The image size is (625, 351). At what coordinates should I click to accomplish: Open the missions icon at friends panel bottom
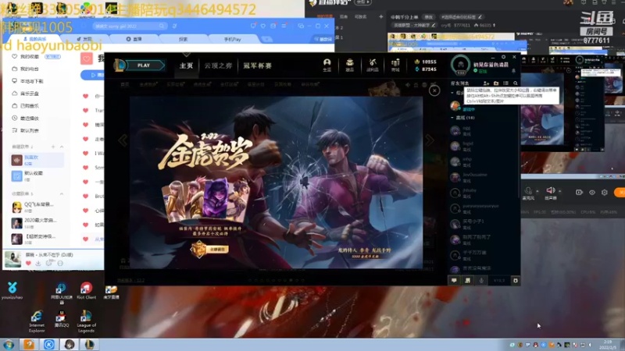click(467, 281)
